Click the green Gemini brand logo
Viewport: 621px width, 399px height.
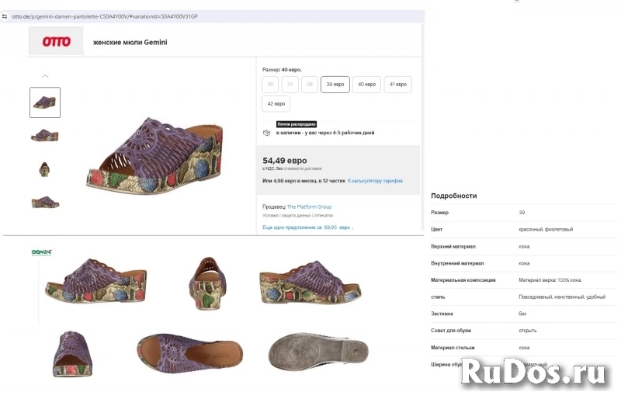click(x=41, y=252)
